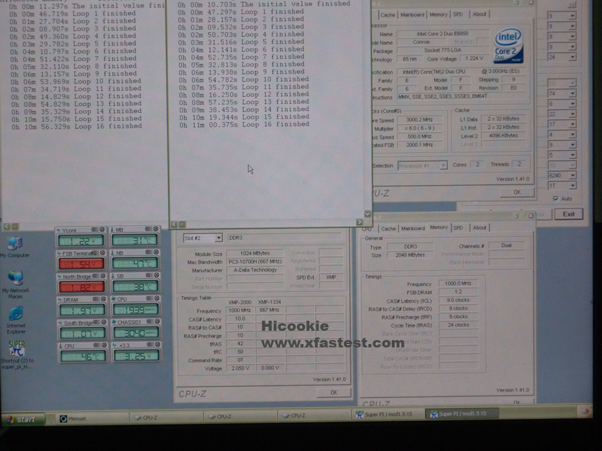Close the CHASSIS1 fan panel
This screenshot has height=451, width=602.
(157, 322)
